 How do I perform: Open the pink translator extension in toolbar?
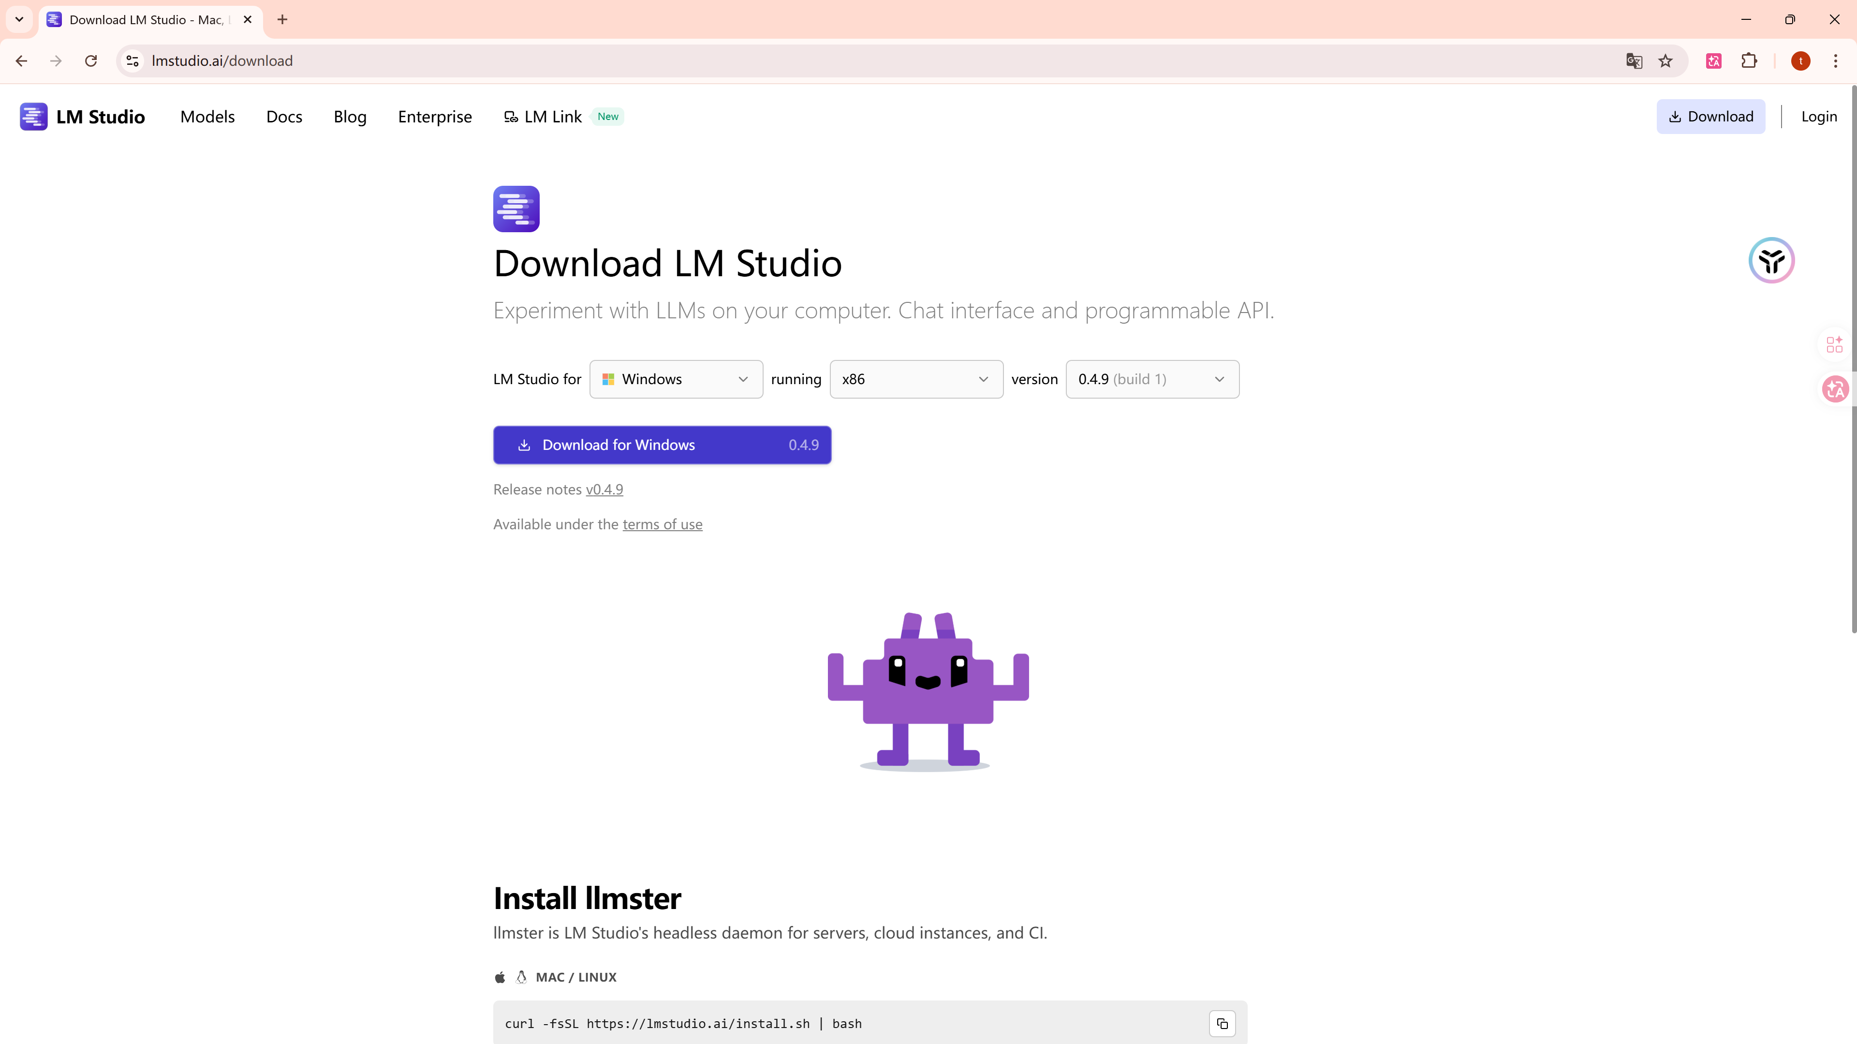1713,61
